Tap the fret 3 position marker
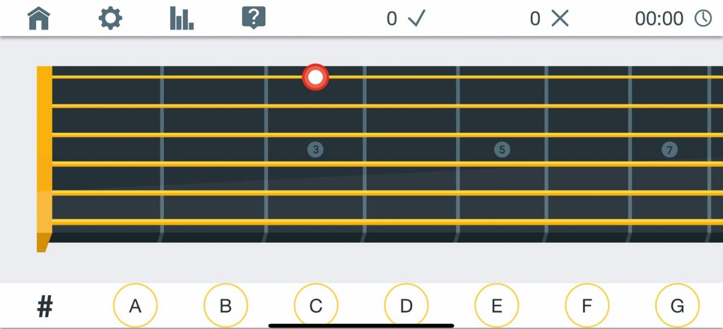Screen dimensions: 723x329 315,149
